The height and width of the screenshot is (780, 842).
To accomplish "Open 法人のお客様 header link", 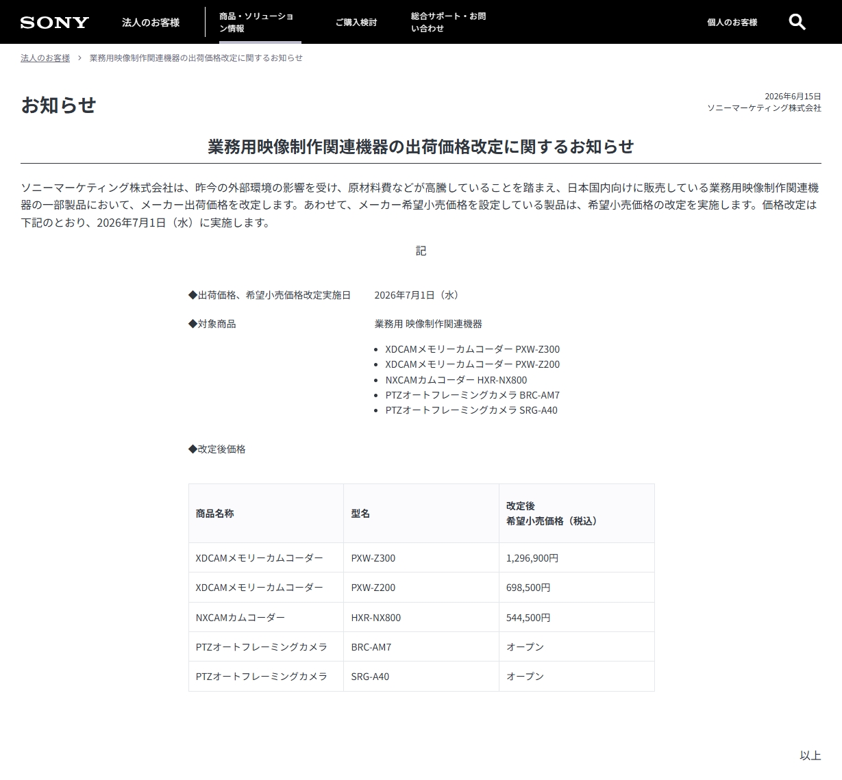I will pyautogui.click(x=151, y=22).
